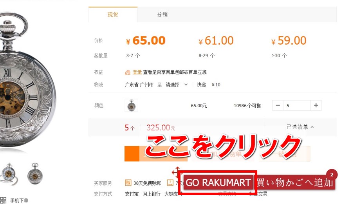Viewport: 341px width, 204px height.
Task: Click the coupon icon beside 登录
Action: (x=128, y=72)
